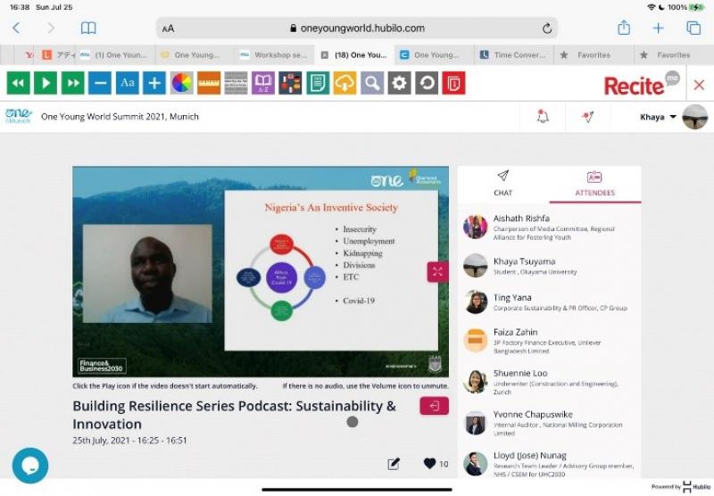714x496 pixels.
Task: Open attendee Yvonne Chapuswike
Action: point(550,423)
